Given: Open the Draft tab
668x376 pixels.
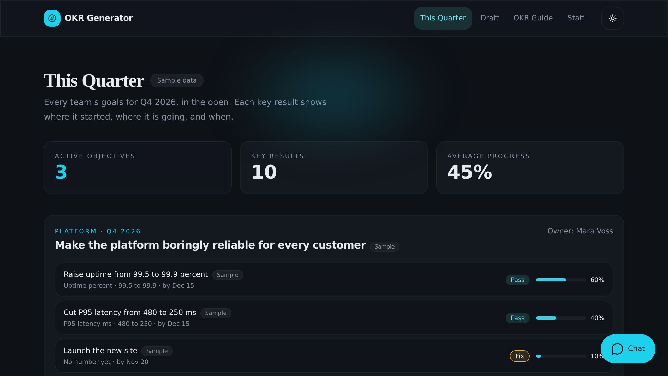Looking at the screenshot, I should (x=490, y=18).
